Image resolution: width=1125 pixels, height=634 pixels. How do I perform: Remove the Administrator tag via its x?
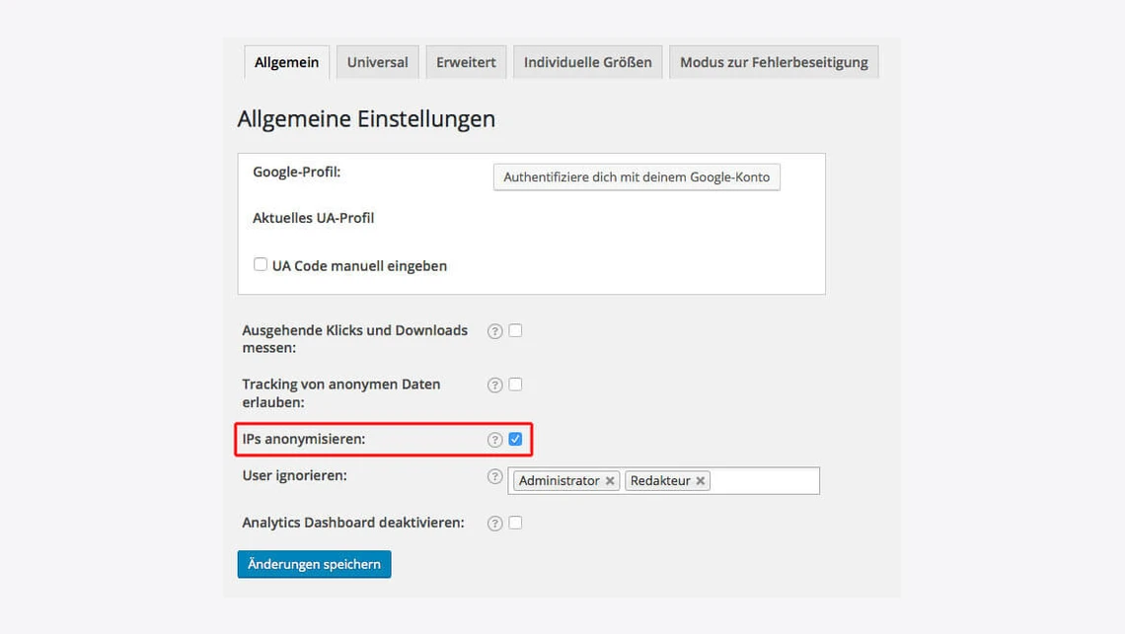(610, 481)
